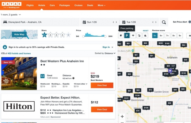Expand the 10 more sites list

point(80,84)
